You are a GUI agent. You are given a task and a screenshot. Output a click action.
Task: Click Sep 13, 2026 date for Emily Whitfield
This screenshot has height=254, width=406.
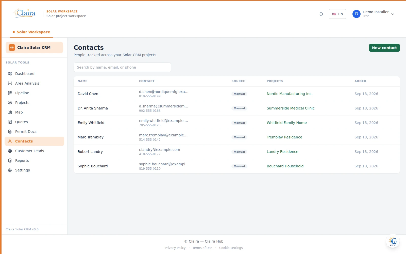pyautogui.click(x=366, y=123)
